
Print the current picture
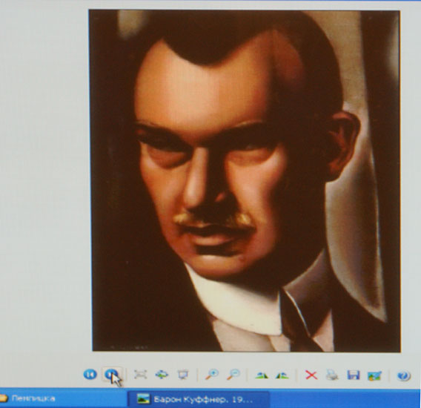pyautogui.click(x=332, y=375)
